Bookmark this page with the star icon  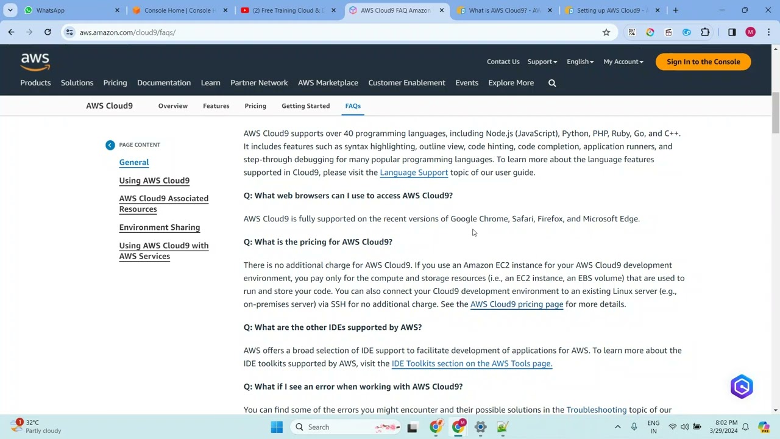(606, 32)
